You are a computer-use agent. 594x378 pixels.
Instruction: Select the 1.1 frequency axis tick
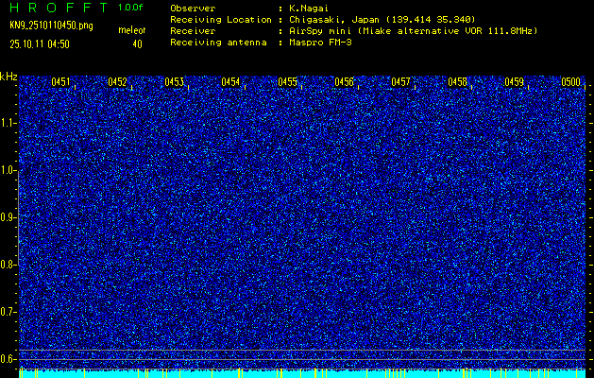point(8,123)
